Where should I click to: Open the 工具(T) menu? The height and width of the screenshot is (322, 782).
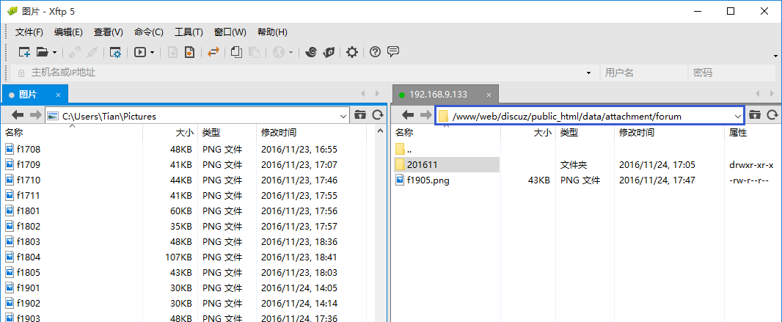[x=189, y=32]
